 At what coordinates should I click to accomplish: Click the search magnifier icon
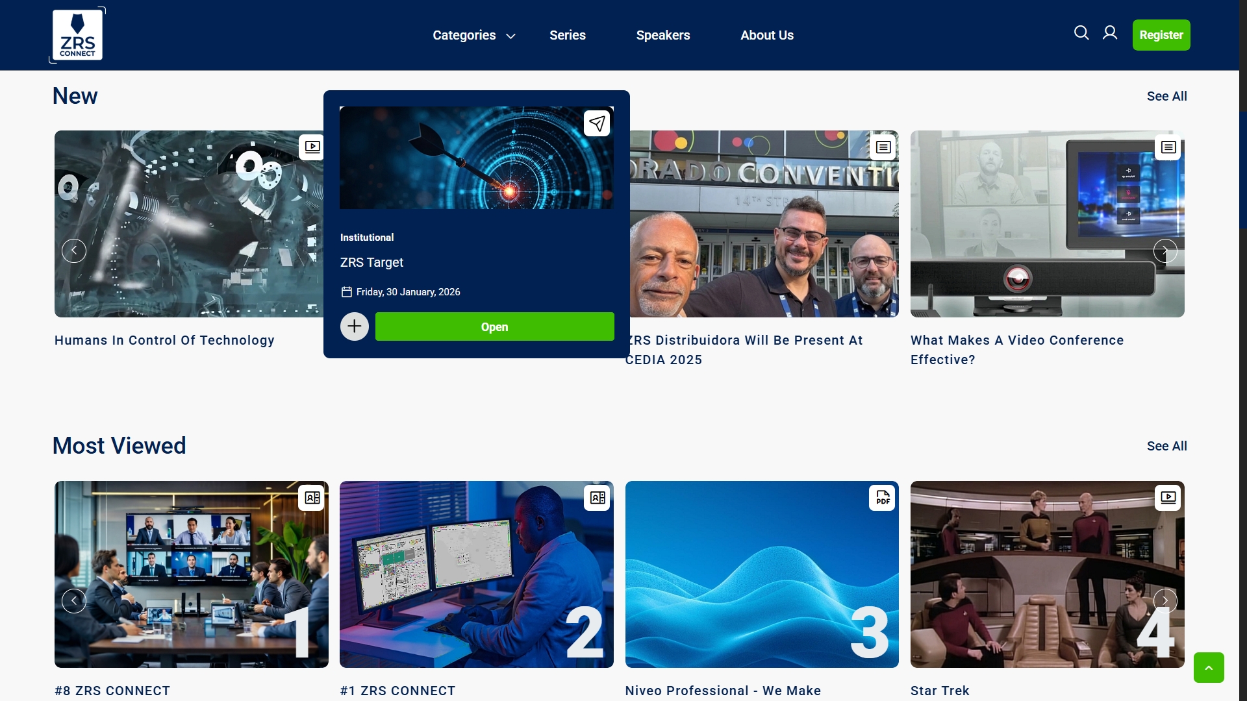click(x=1081, y=33)
